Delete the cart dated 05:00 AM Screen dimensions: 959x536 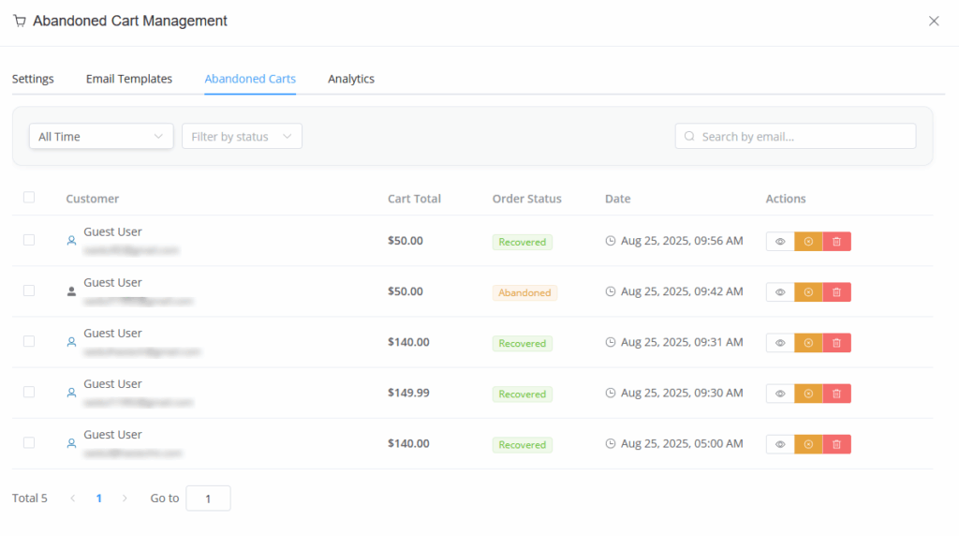[x=836, y=444]
